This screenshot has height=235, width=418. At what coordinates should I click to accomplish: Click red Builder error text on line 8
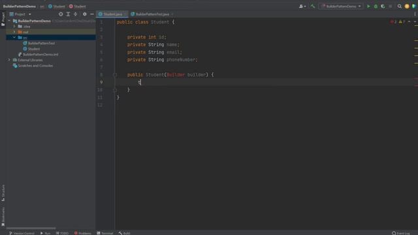[176, 75]
